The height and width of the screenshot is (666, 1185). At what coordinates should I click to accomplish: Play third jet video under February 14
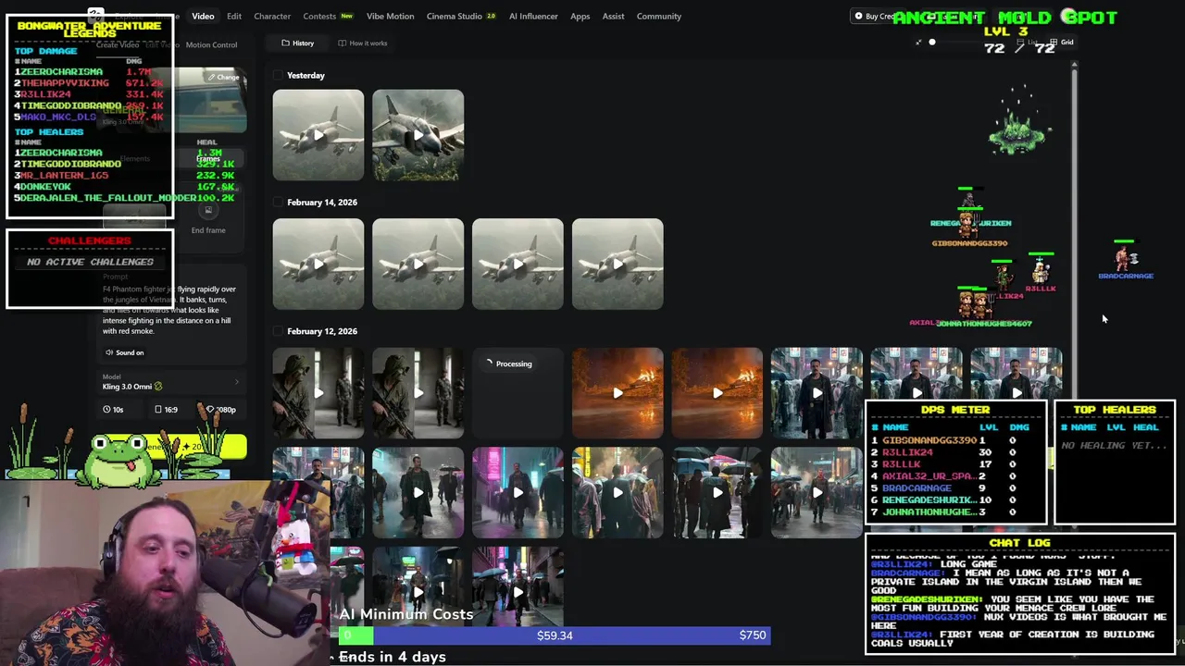518,264
